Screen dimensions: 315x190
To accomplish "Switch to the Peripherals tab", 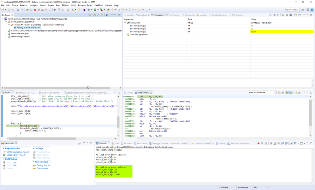I will 188,15.
